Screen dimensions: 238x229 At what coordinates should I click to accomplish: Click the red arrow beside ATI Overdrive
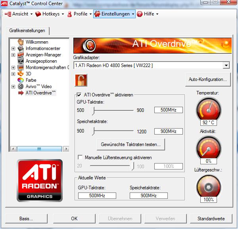[x=21, y=93]
